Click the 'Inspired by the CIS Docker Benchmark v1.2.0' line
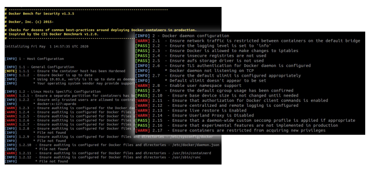The height and width of the screenshot is (171, 368). [x=51, y=34]
